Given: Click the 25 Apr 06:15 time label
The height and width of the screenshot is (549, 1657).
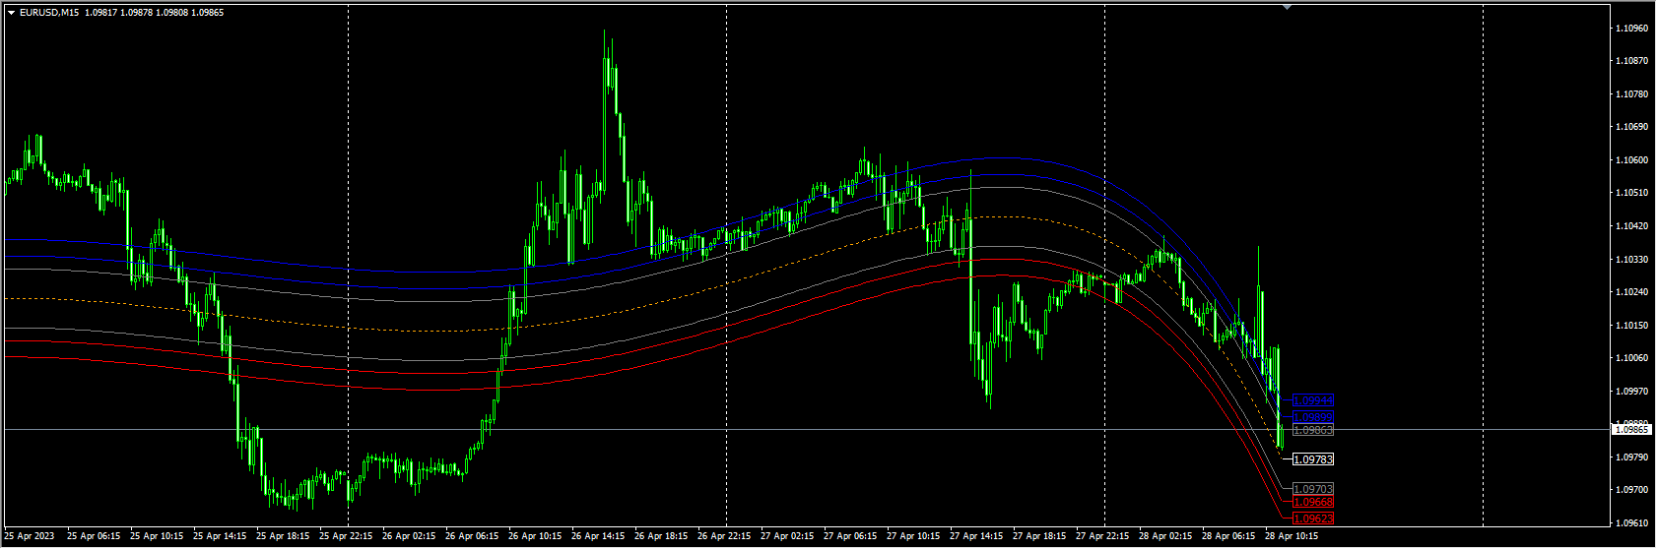Looking at the screenshot, I should coord(94,536).
